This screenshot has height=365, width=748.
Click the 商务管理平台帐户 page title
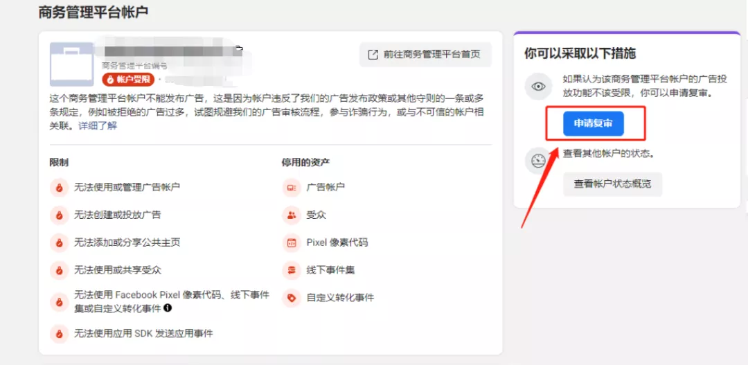[93, 12]
